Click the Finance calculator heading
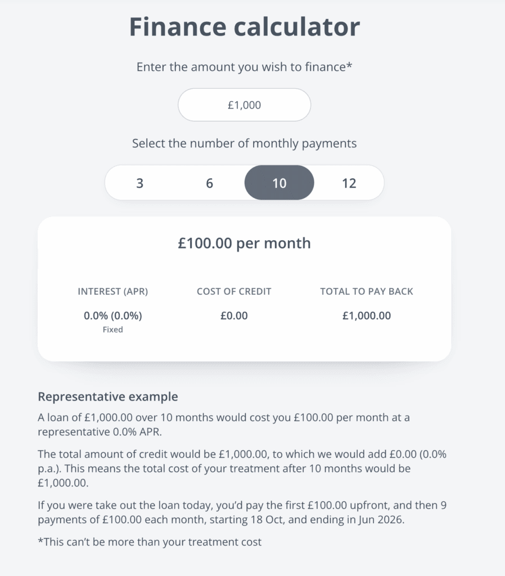This screenshot has height=576, width=505. [244, 27]
